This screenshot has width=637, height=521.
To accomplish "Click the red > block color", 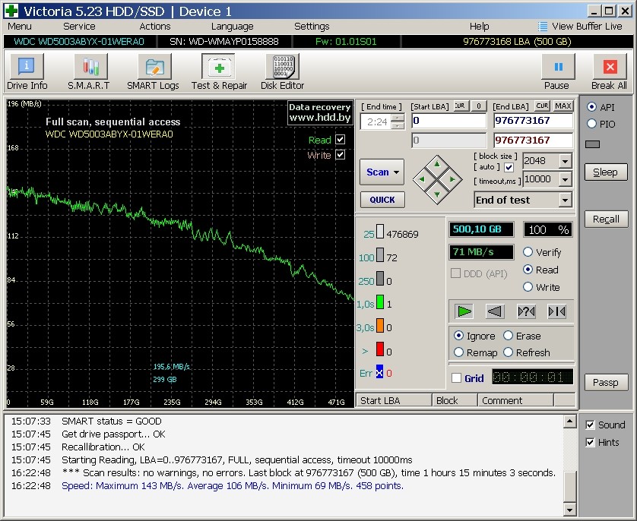I will [380, 349].
